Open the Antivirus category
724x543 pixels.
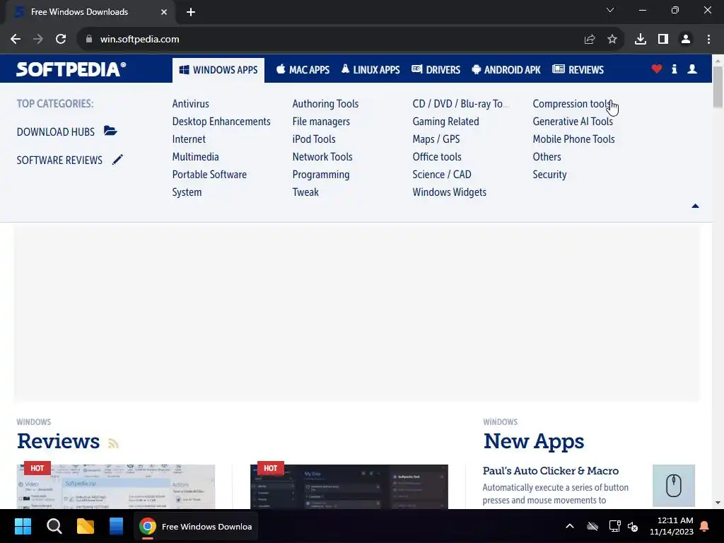191,104
